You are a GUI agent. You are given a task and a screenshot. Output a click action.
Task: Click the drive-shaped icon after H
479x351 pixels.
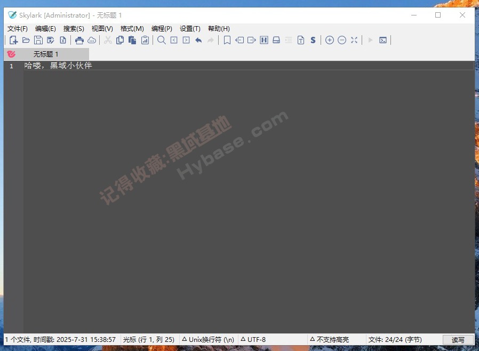276,40
